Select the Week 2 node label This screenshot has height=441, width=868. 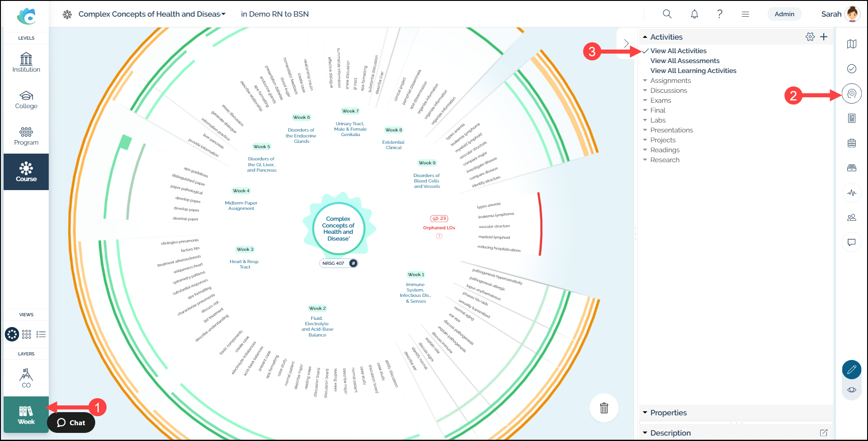(317, 308)
